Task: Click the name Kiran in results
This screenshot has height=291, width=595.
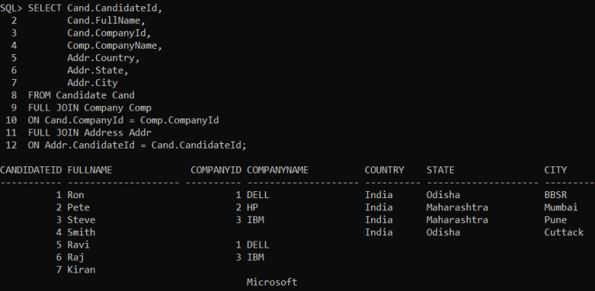Action: point(81,270)
